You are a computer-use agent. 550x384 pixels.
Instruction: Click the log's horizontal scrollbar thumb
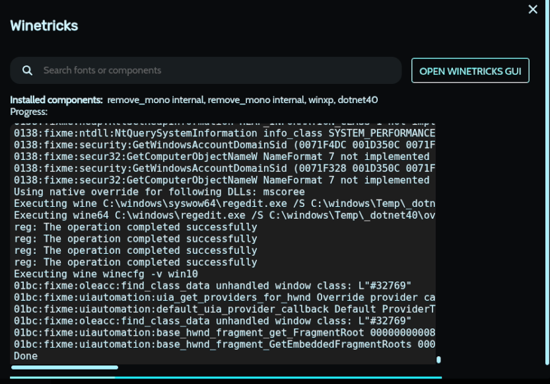(x=66, y=367)
